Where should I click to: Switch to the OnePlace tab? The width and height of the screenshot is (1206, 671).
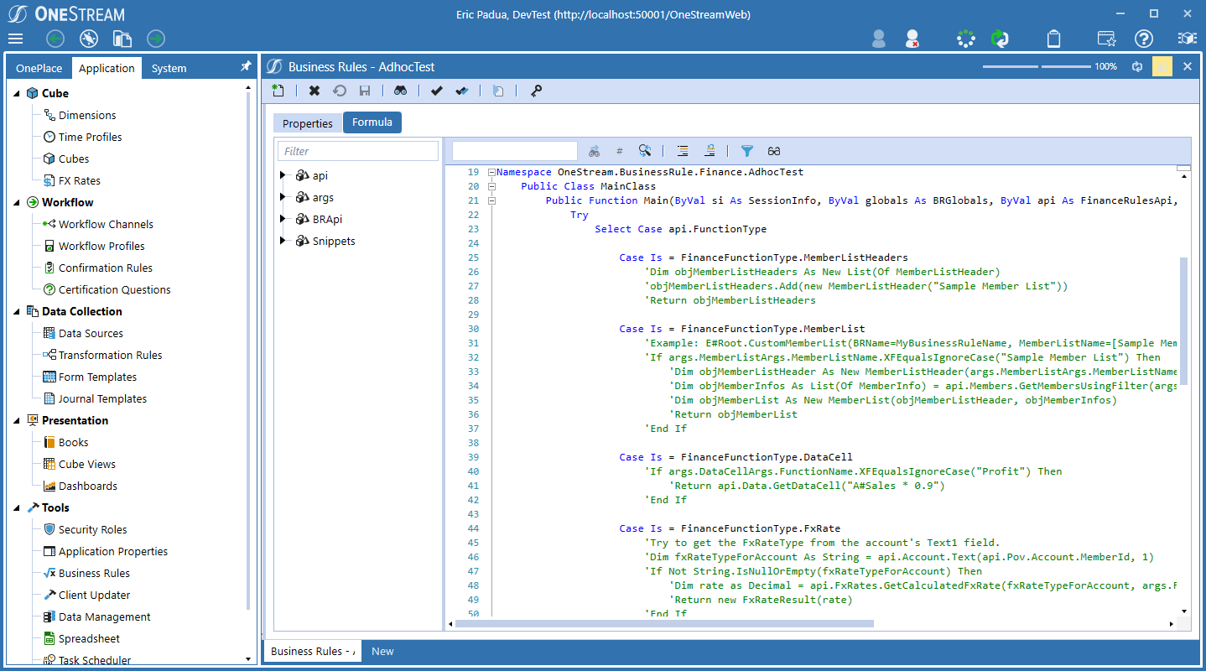pyautogui.click(x=39, y=68)
